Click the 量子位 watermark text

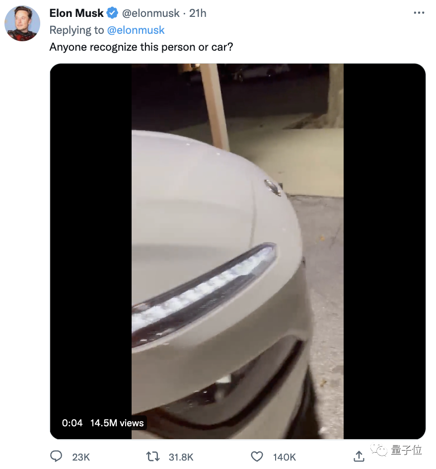click(406, 450)
